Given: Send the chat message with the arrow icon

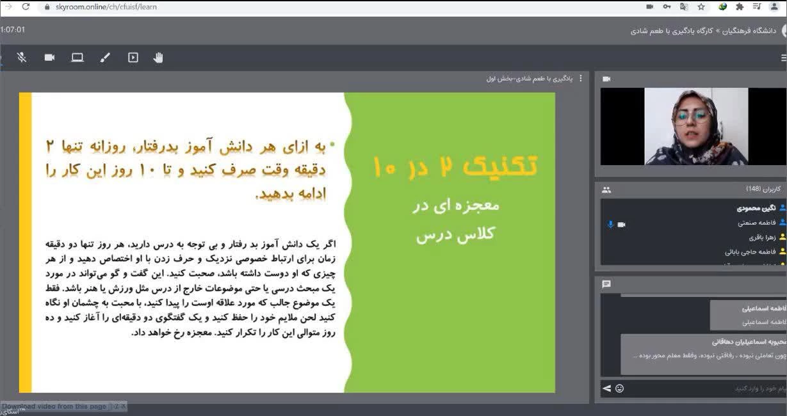Looking at the screenshot, I should tap(606, 388).
